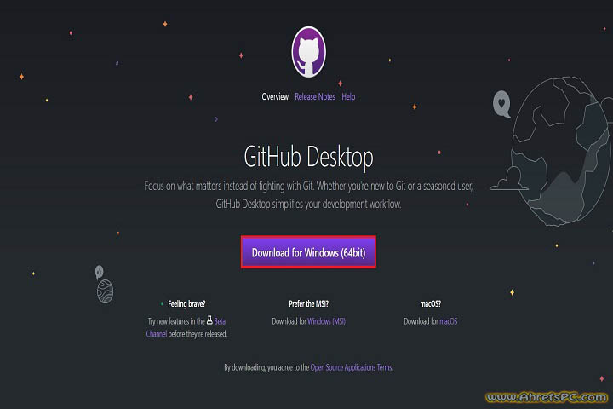Viewport: 613px width, 409px height.
Task: Select the Overview tab
Action: pyautogui.click(x=275, y=96)
